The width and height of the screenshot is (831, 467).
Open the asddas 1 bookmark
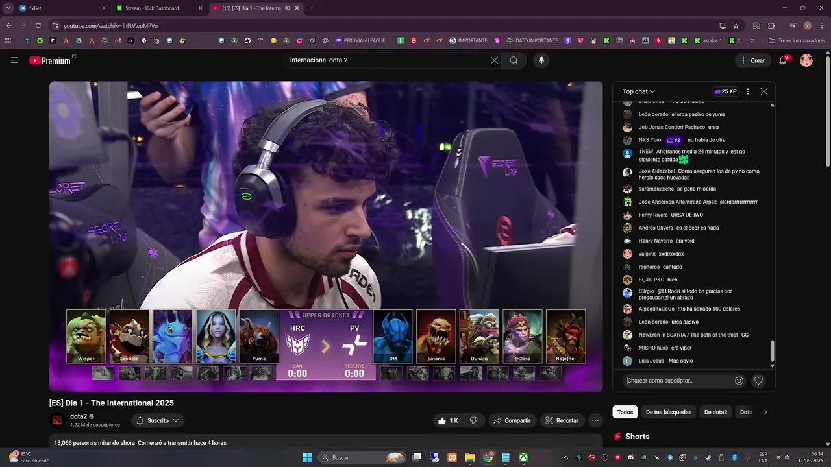pyautogui.click(x=708, y=40)
